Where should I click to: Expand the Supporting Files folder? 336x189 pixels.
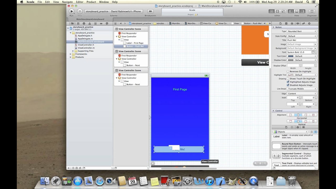coord(73,51)
